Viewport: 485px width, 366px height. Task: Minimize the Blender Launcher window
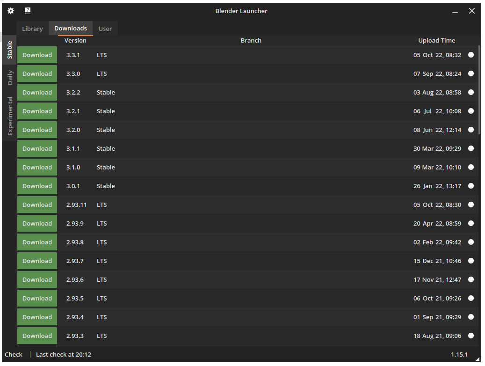[455, 11]
